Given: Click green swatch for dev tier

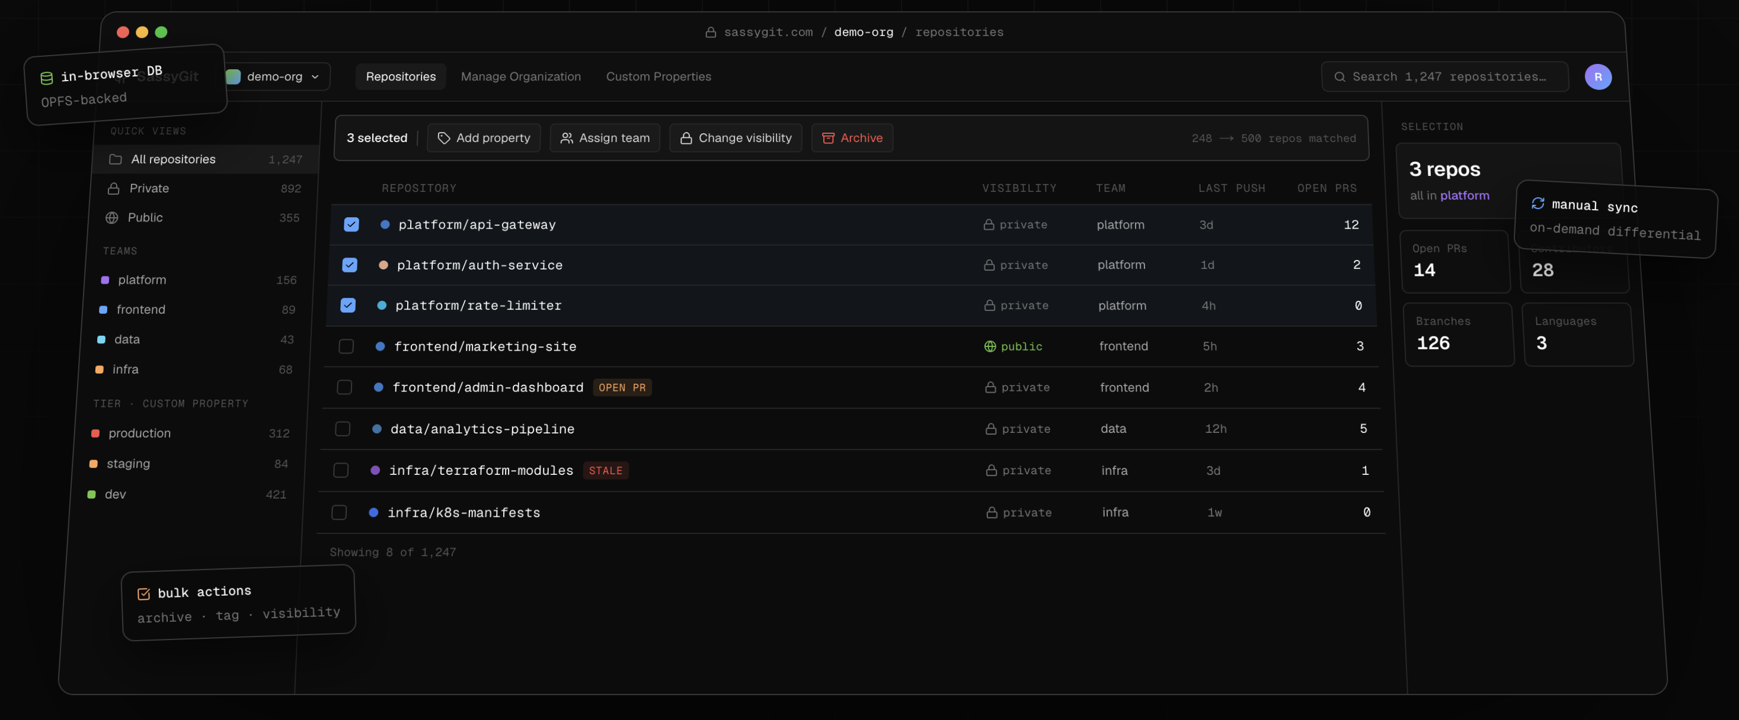Looking at the screenshot, I should click(x=91, y=495).
